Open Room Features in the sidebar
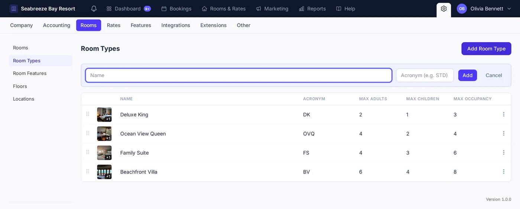 (40, 73)
